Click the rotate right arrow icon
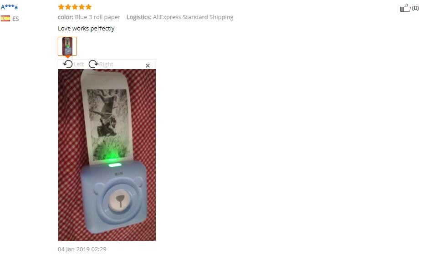This screenshot has width=423, height=254. pos(93,64)
